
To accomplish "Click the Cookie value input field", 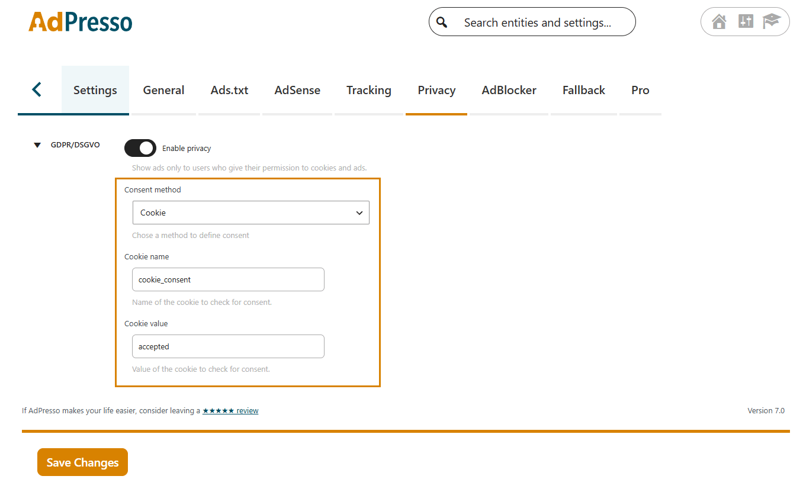I will click(x=228, y=346).
